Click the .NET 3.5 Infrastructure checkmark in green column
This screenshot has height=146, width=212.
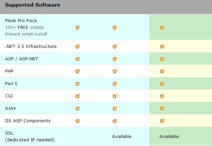162,47
